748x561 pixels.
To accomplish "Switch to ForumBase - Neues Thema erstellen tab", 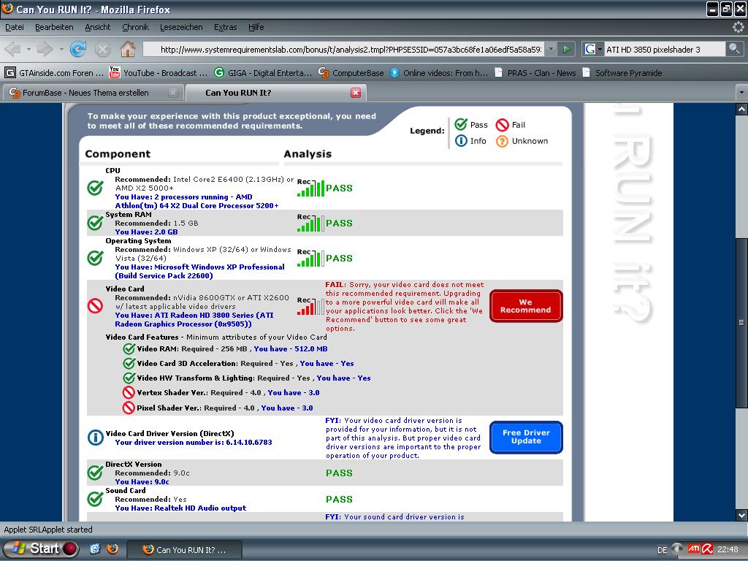I will (86, 93).
